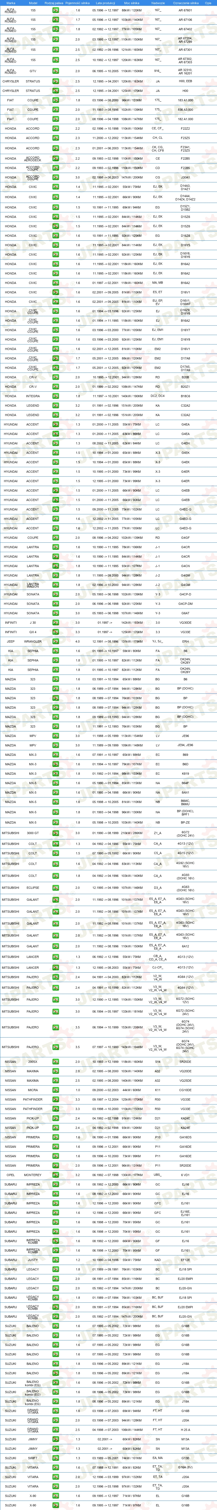Select fuel icon of Fiat Coupe 836 A3.000

(x=56, y=110)
